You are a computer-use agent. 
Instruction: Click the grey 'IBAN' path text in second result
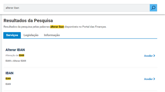coord(8,84)
